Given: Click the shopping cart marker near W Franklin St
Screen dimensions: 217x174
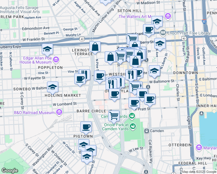Looking at the screenshot, I should pyautogui.click(x=133, y=39).
